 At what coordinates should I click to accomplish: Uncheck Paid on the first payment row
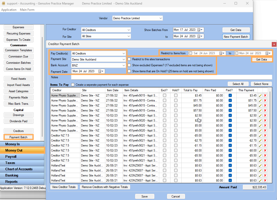[230, 95]
